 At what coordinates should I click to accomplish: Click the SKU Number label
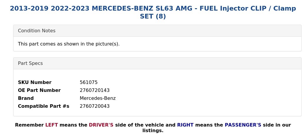[x=35, y=83]
